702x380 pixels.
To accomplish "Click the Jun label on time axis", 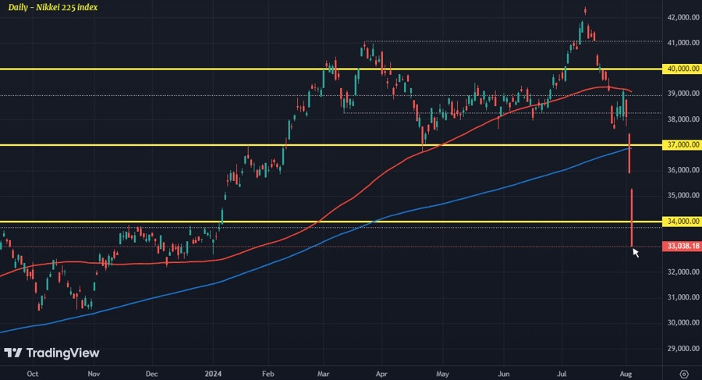I will pyautogui.click(x=504, y=374).
